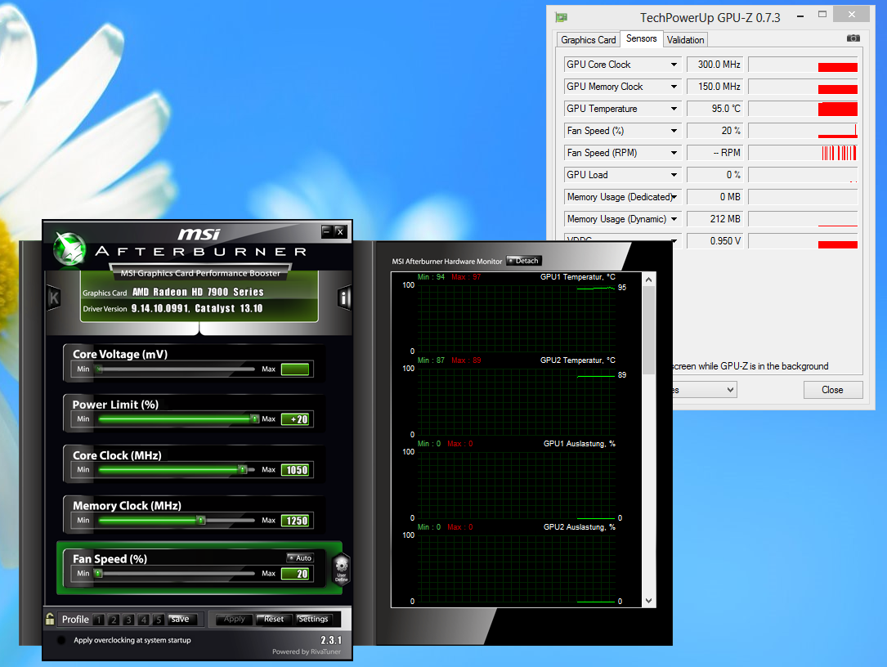Viewport: 887px width, 667px height.
Task: Detach the Afterburner Hardware Monitor
Action: (524, 261)
